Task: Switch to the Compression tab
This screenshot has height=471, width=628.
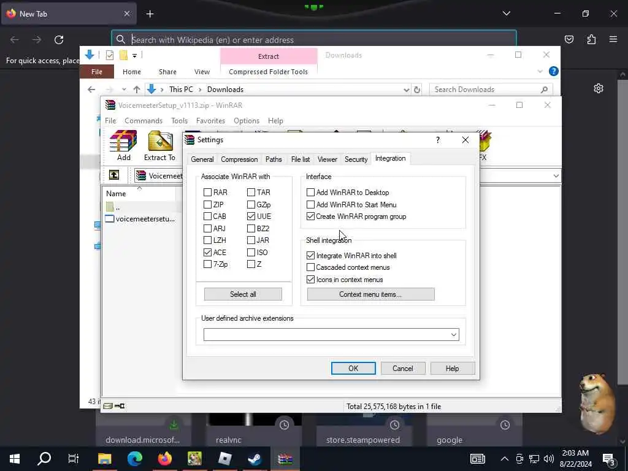Action: [x=239, y=159]
